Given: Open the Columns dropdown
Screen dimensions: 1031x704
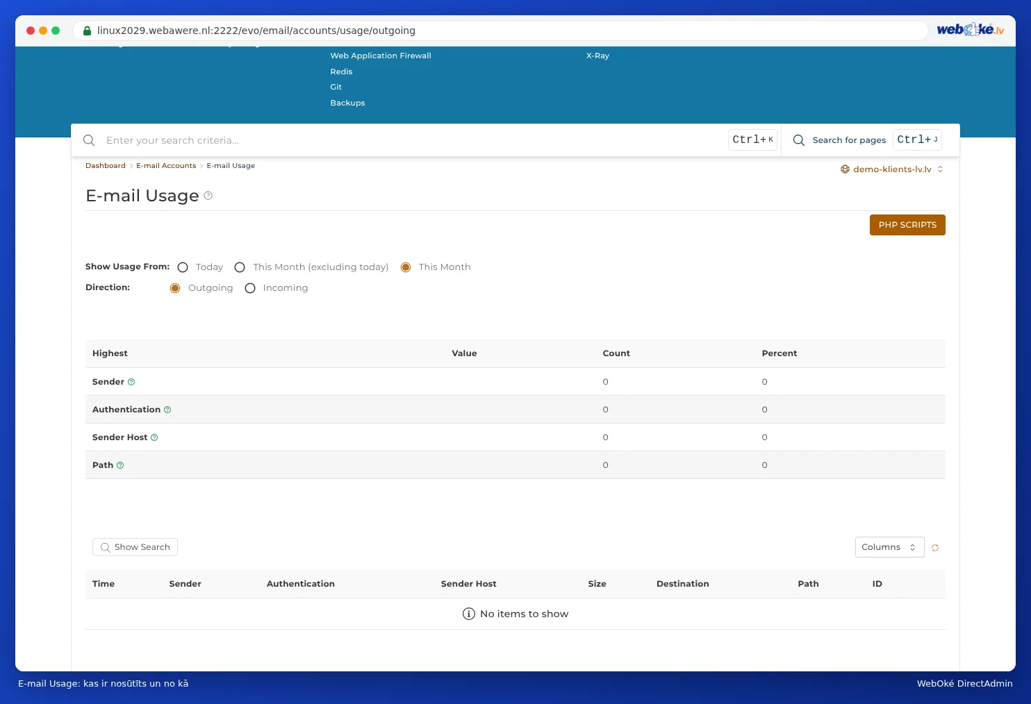Looking at the screenshot, I should coord(889,547).
